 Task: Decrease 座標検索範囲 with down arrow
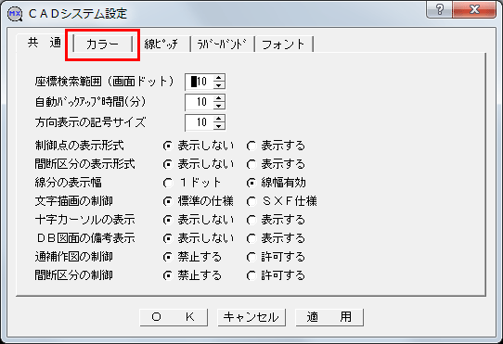click(219, 85)
